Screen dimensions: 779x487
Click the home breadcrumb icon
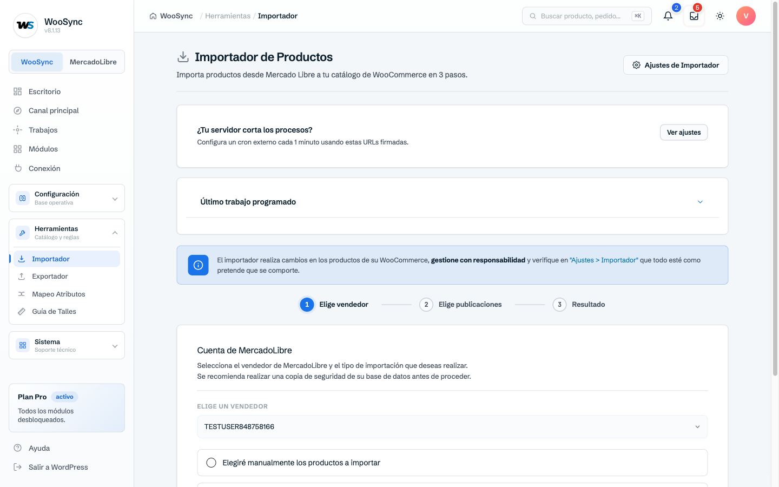153,16
